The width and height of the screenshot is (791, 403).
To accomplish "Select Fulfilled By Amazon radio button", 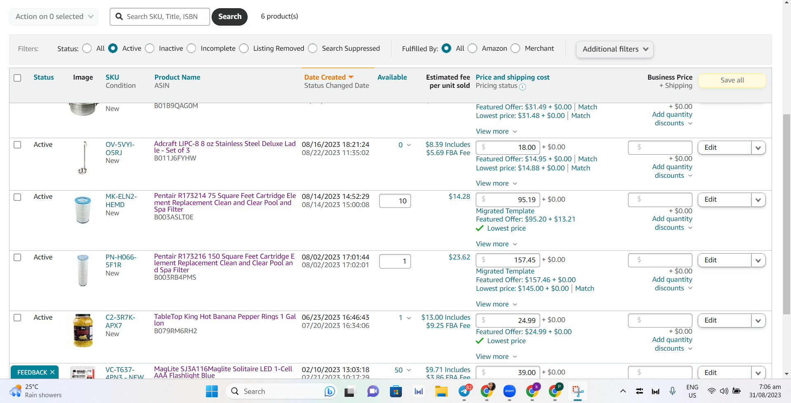I will coord(472,48).
